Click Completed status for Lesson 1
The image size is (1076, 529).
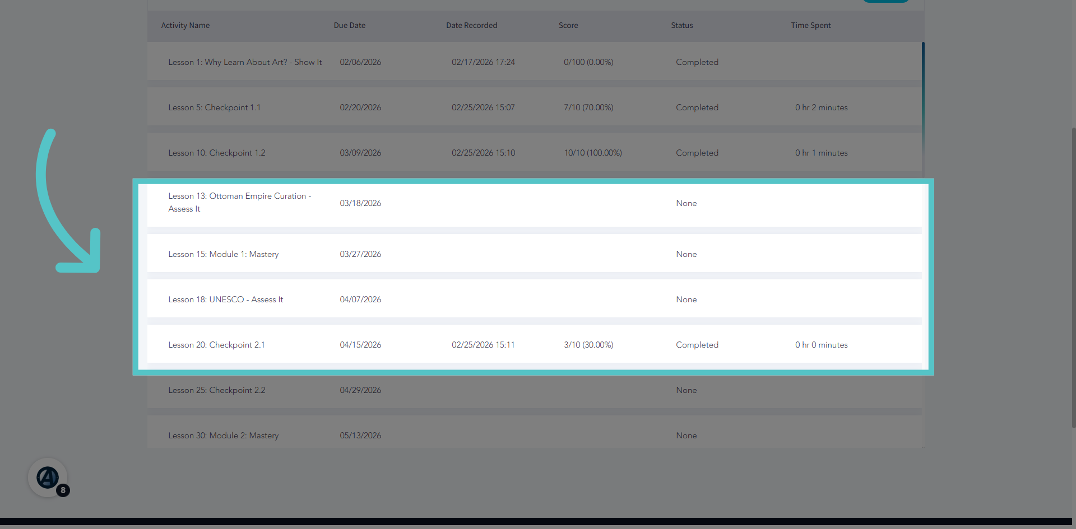(x=697, y=62)
